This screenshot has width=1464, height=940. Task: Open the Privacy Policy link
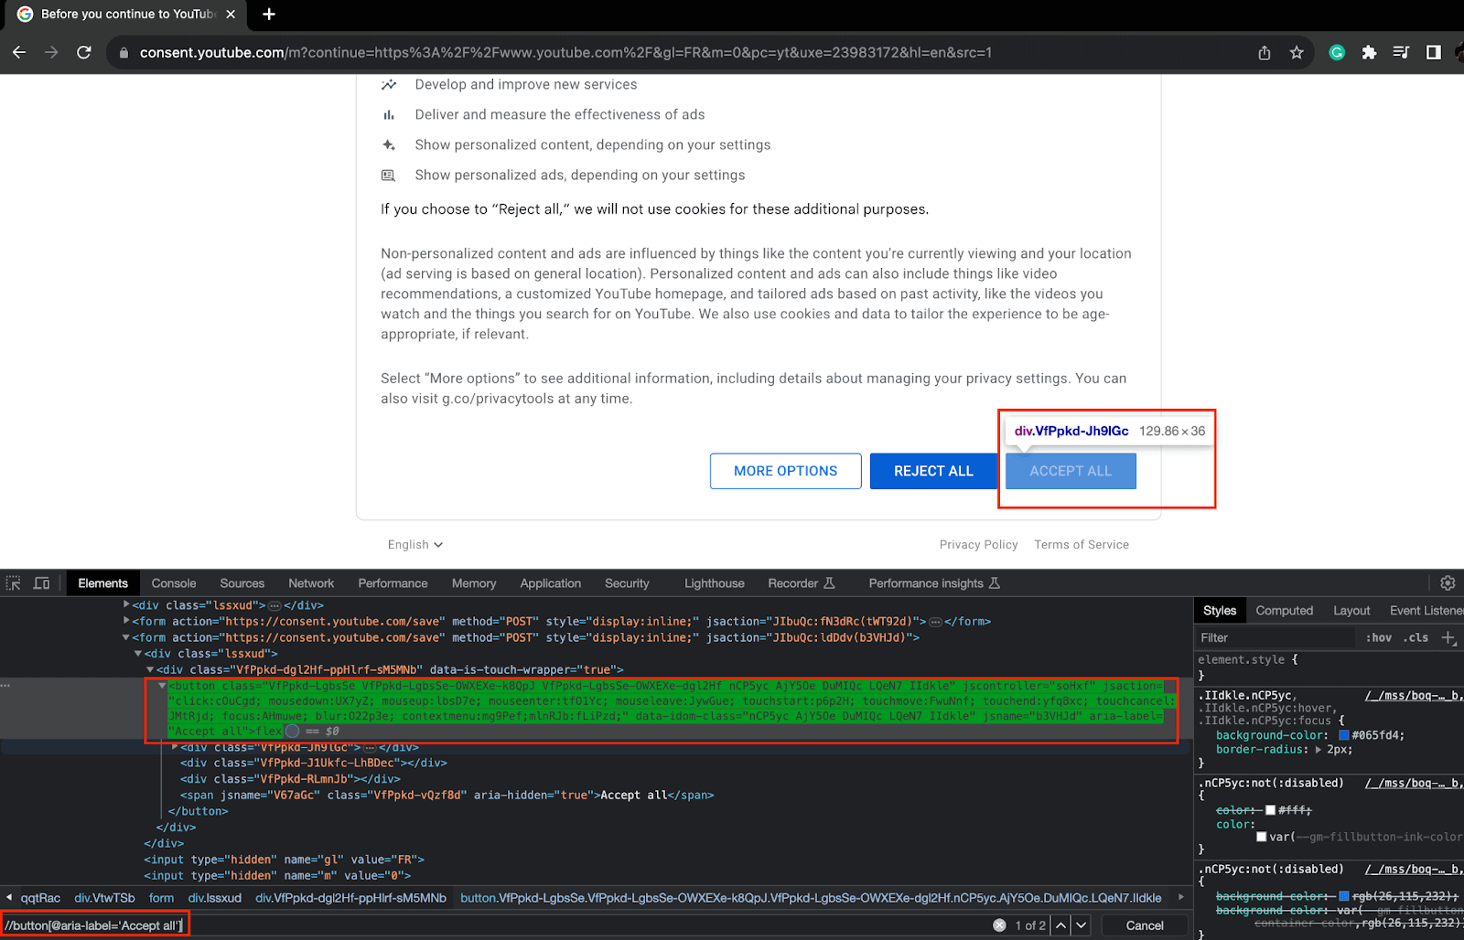(x=978, y=544)
